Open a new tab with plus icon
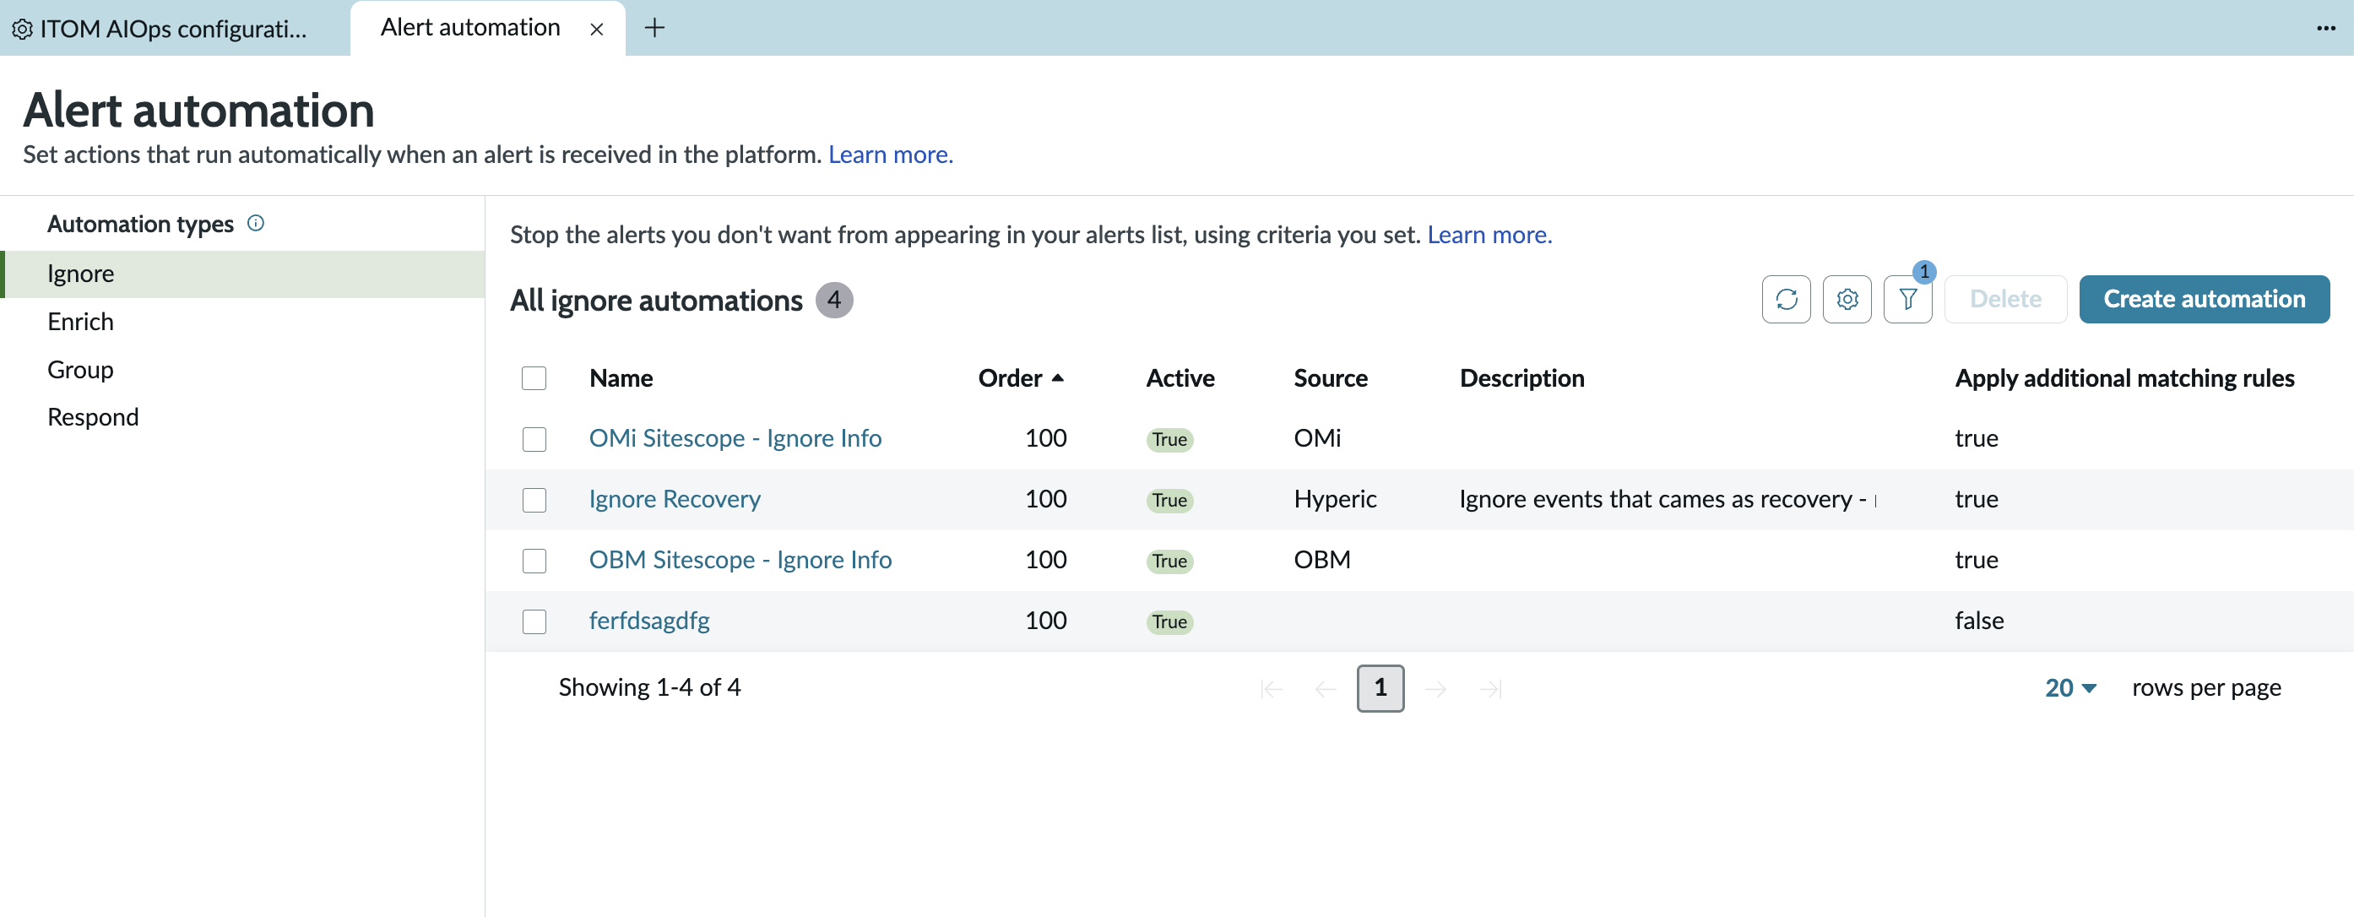2354x917 pixels. 654,29
